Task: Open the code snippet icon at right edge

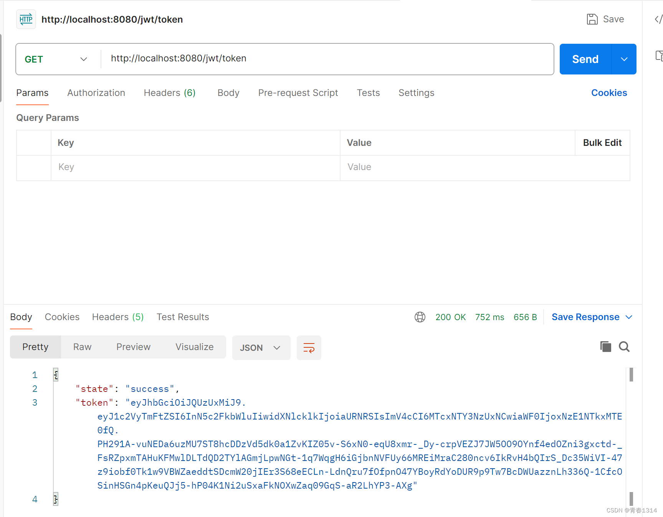Action: pos(658,19)
